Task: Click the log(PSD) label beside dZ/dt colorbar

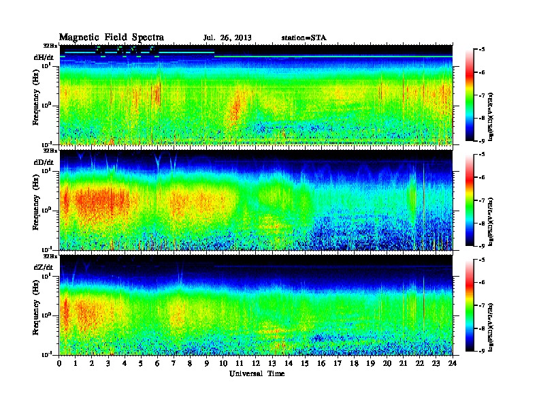Action: point(492,327)
